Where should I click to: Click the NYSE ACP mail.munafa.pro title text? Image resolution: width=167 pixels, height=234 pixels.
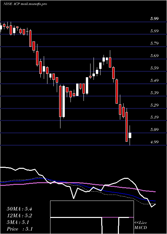pyautogui.click(x=25, y=4)
